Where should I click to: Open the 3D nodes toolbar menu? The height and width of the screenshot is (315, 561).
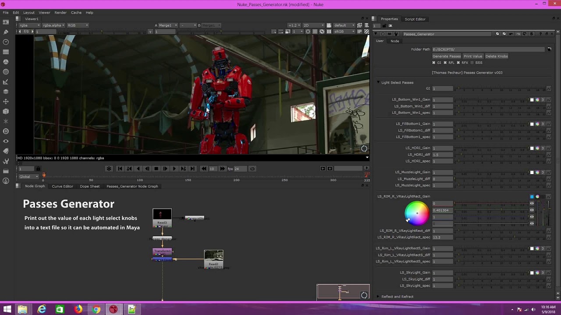click(6, 112)
